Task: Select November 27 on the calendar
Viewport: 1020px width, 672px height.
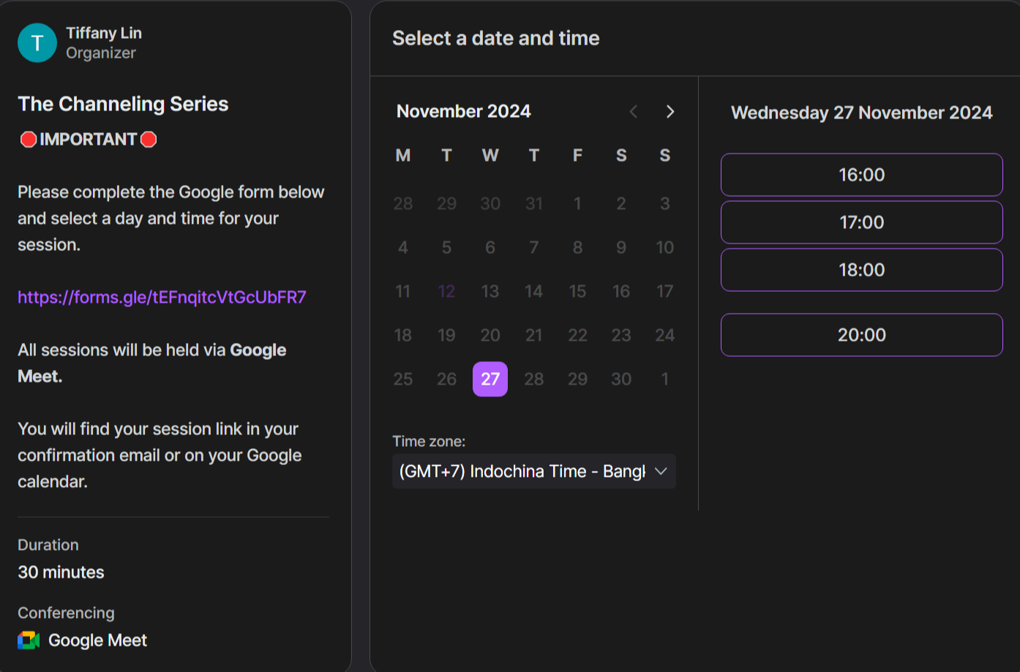Action: pyautogui.click(x=490, y=379)
